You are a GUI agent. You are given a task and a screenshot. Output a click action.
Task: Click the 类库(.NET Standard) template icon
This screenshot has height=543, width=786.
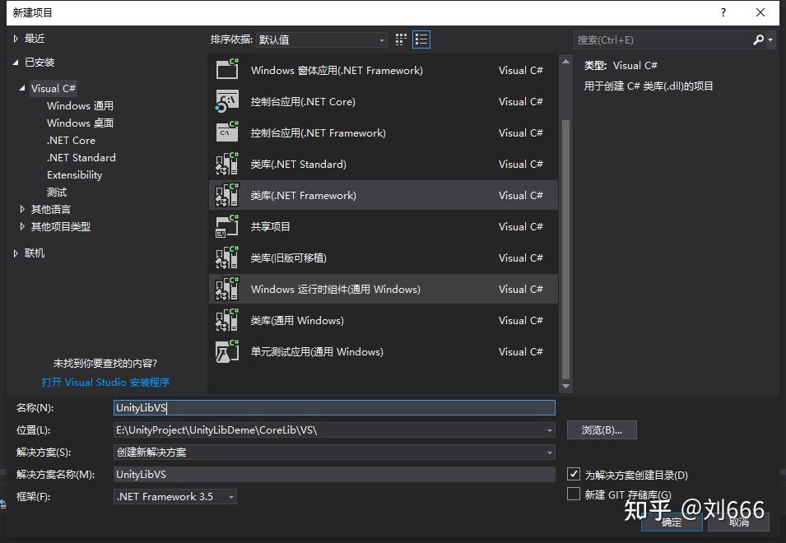(227, 163)
